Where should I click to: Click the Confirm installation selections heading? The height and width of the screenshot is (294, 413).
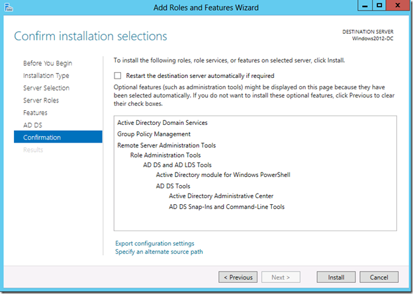tap(91, 36)
